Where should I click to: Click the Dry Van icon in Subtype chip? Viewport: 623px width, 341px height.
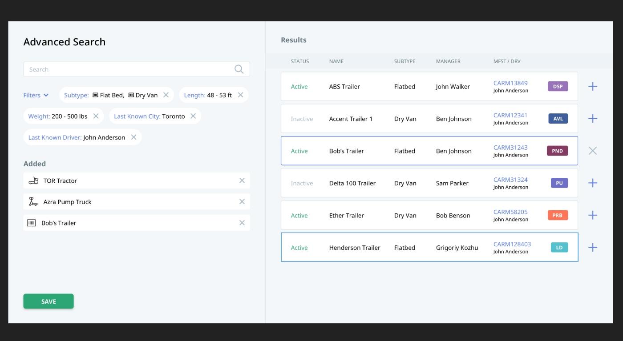tap(131, 95)
